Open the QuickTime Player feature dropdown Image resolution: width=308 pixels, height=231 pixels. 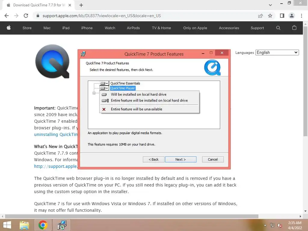[104, 88]
